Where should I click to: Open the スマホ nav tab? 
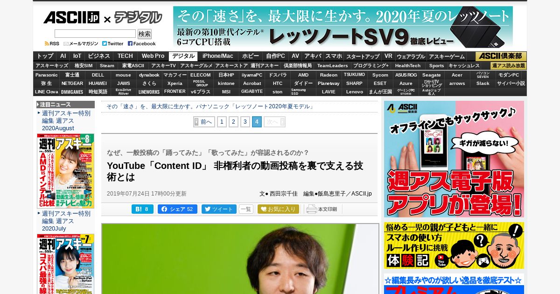[x=334, y=56]
